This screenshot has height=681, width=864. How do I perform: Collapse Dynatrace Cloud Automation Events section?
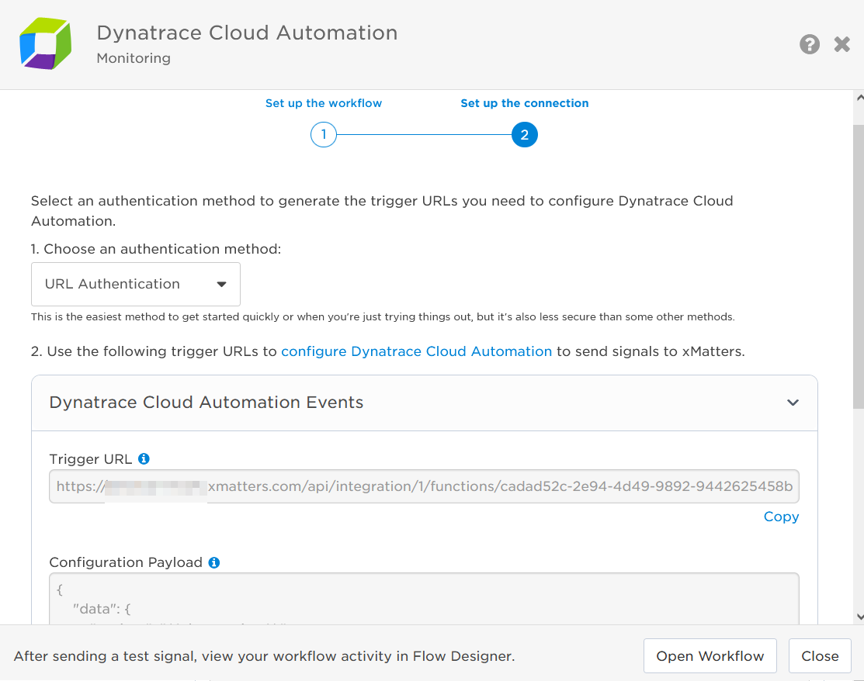[793, 403]
